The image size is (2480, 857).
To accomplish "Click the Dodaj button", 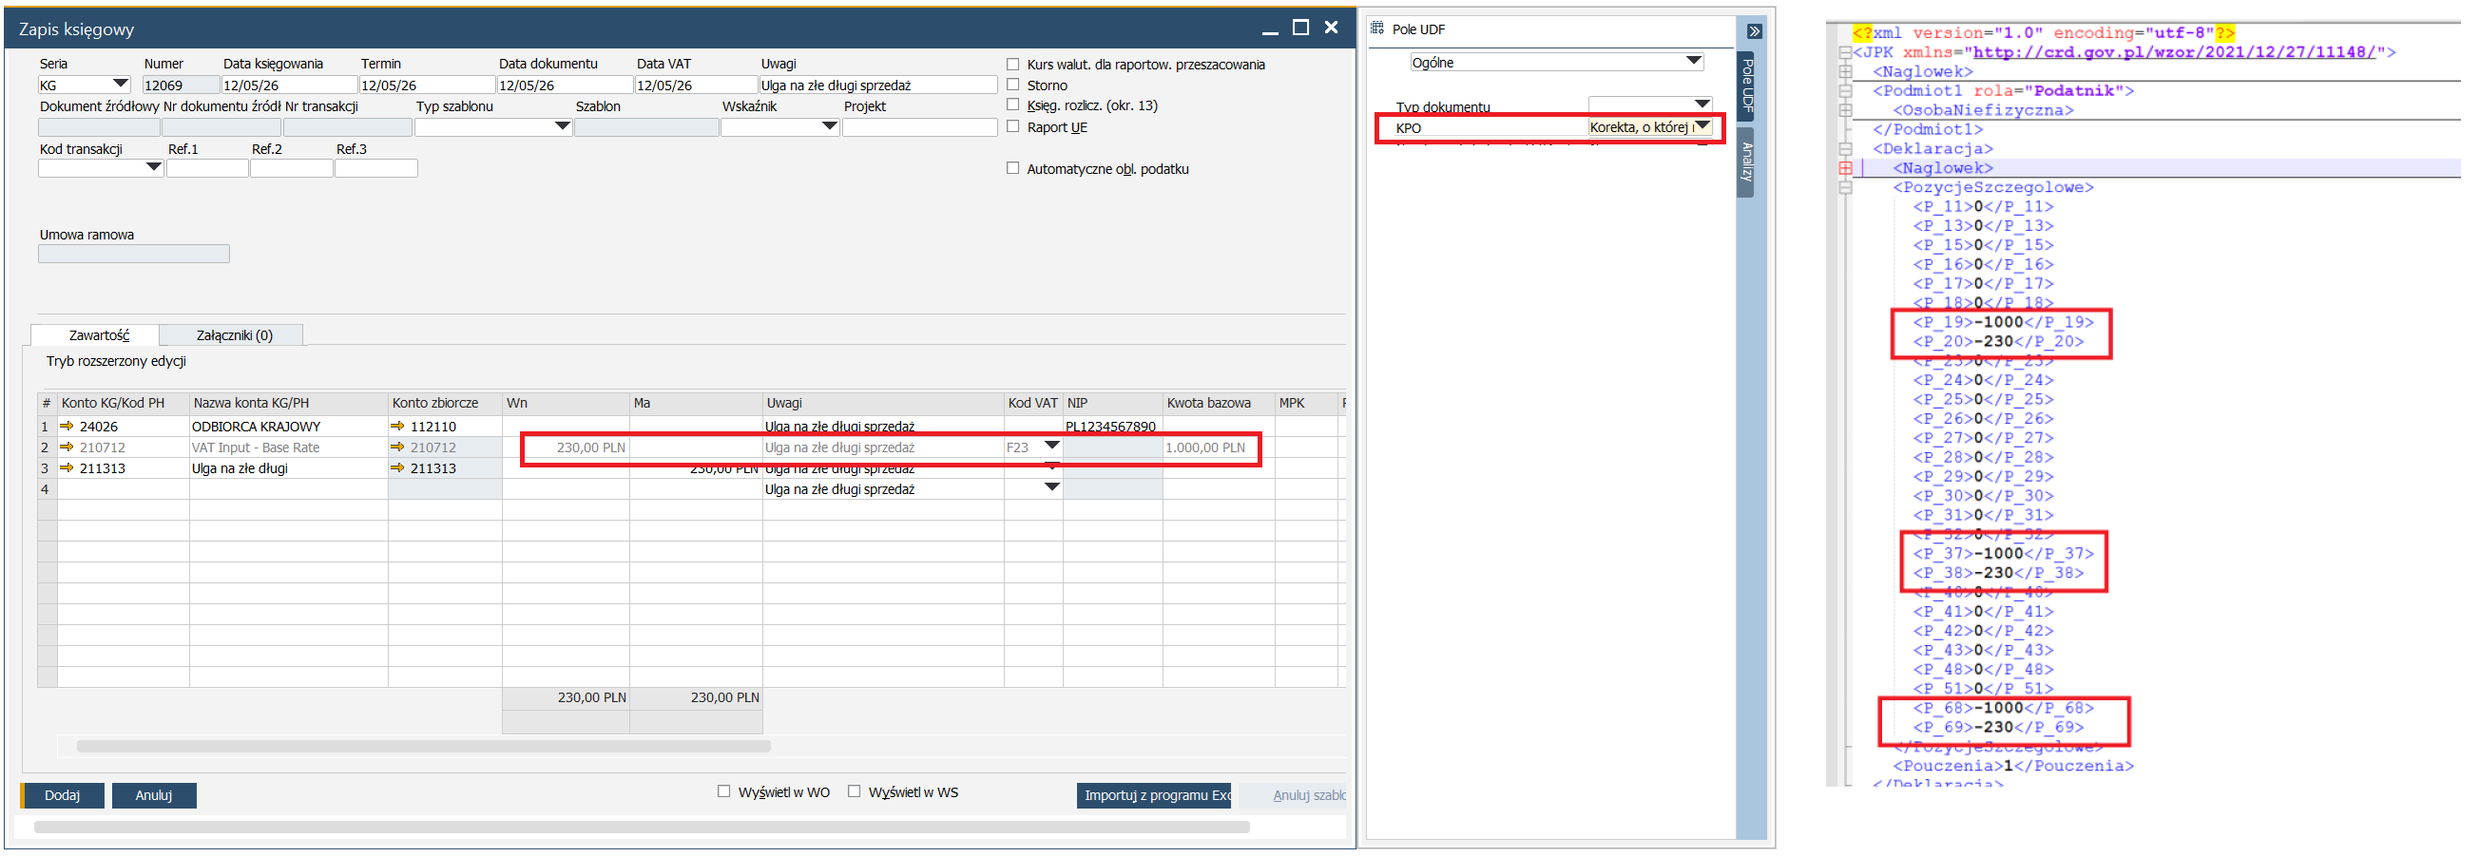I will click(63, 795).
